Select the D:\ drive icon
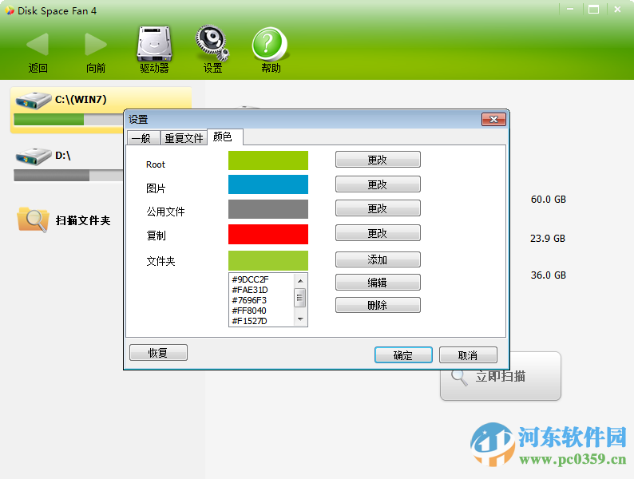 tap(34, 156)
